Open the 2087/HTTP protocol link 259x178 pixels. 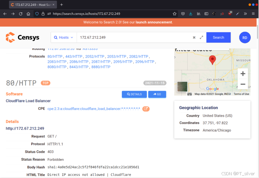click(101, 62)
